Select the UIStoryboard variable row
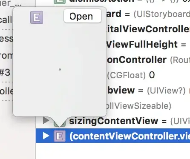 point(148,14)
